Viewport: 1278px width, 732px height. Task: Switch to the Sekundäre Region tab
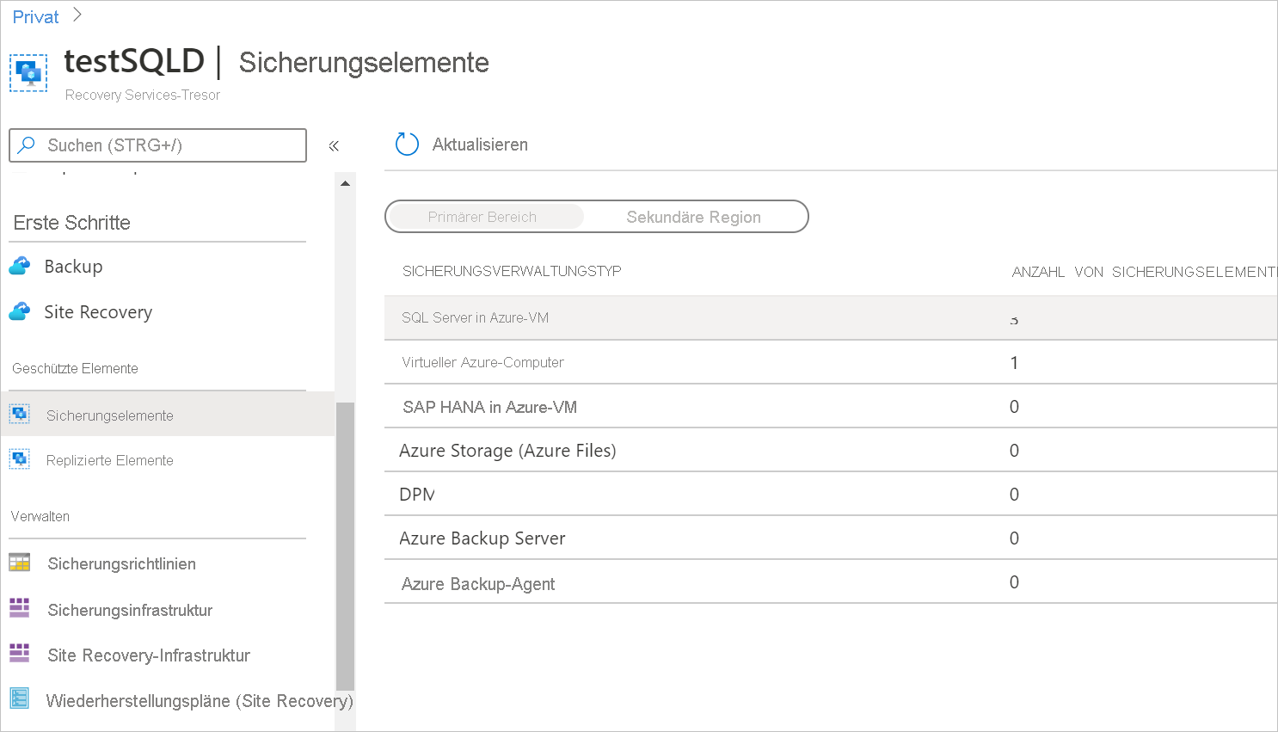pos(693,217)
